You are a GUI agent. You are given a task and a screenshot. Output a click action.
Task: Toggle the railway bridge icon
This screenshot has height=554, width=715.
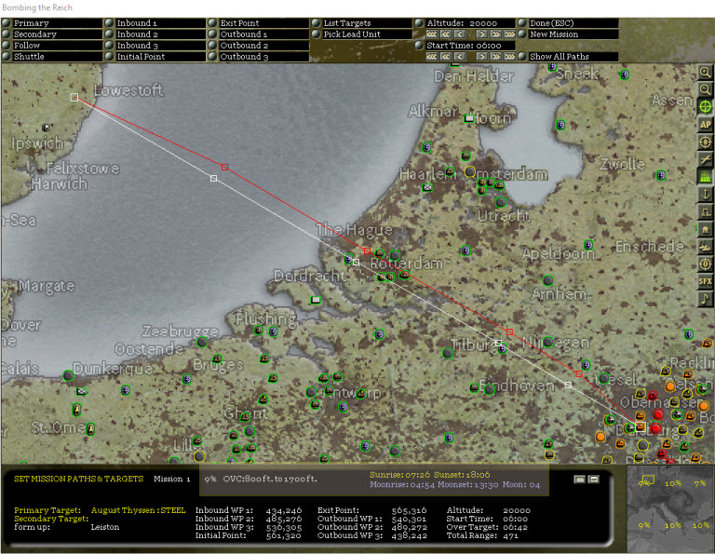coord(705,211)
